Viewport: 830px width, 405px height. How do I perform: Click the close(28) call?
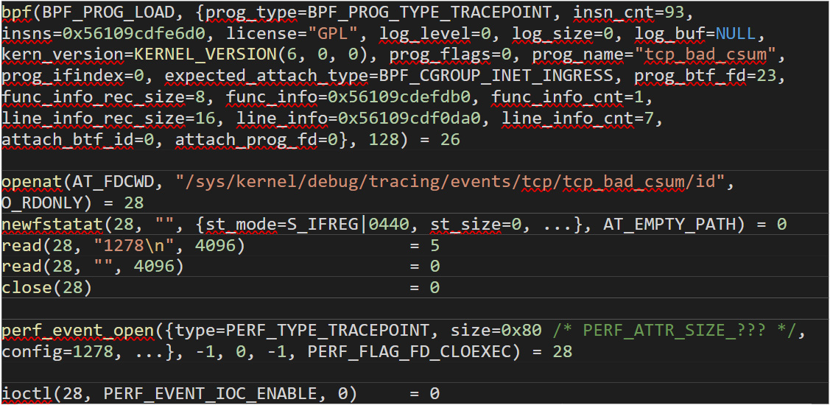[47, 288]
